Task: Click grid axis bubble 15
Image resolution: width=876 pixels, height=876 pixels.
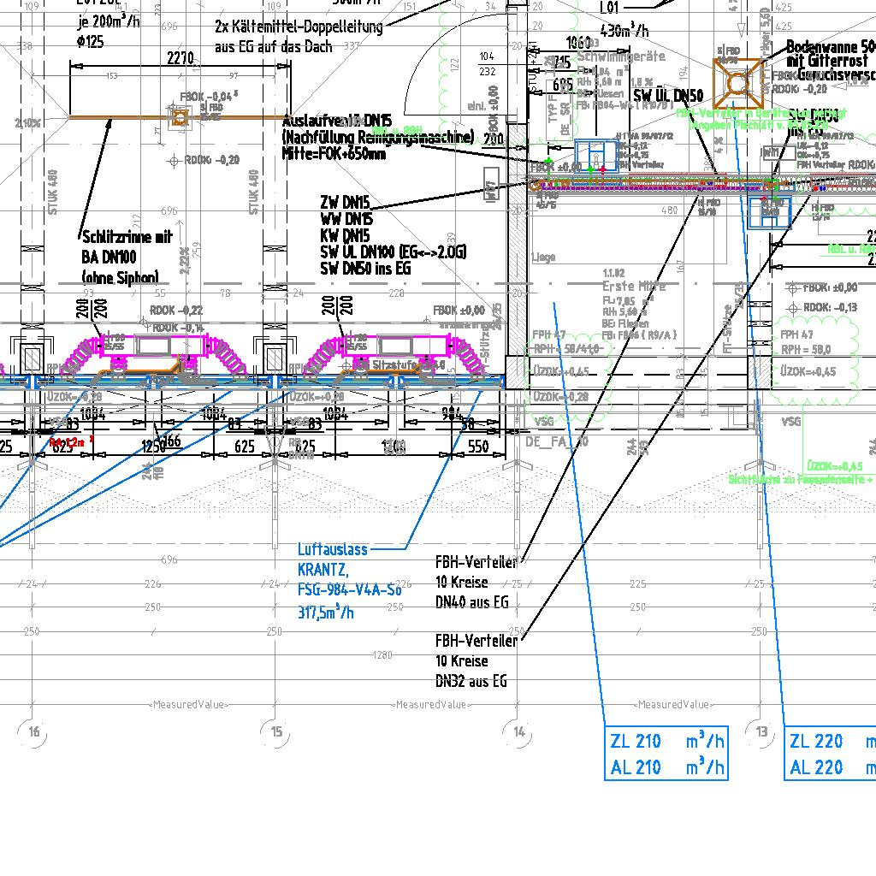Action: 276,732
